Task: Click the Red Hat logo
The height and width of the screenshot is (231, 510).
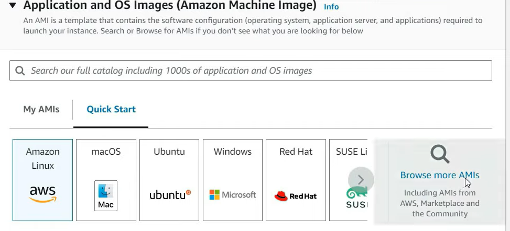Action: [295, 196]
